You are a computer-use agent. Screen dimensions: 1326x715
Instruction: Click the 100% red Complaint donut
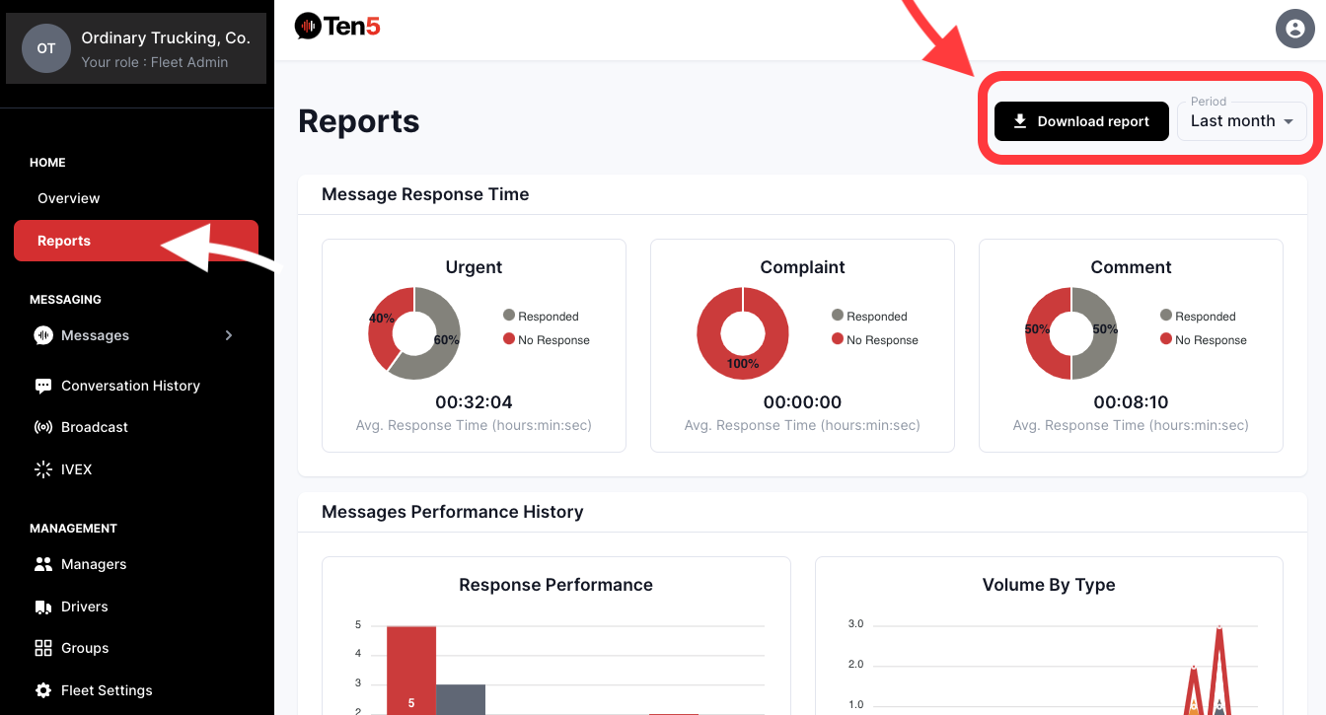[x=743, y=365]
